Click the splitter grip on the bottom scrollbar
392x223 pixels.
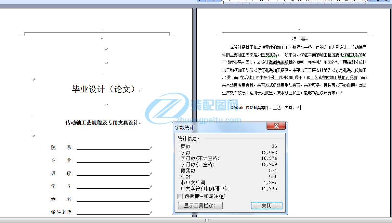point(207,220)
